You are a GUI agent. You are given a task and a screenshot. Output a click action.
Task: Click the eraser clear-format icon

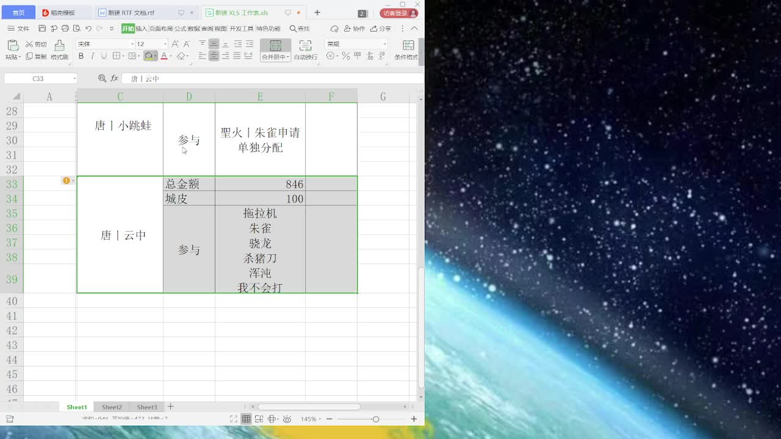point(181,56)
